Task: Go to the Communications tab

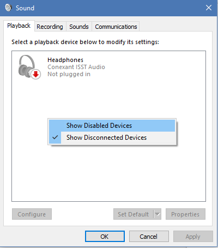Action: coord(116,27)
